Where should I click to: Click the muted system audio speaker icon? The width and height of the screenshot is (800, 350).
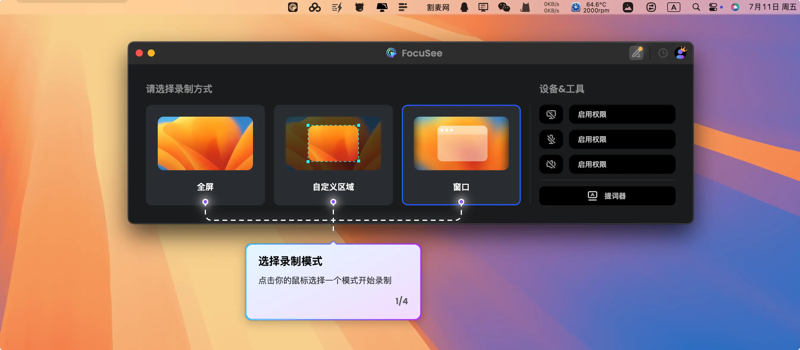551,164
